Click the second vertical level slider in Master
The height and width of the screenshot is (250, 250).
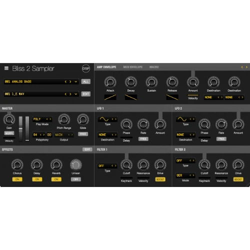(x=27, y=129)
